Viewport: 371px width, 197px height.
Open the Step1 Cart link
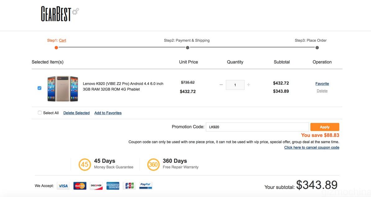pos(62,40)
